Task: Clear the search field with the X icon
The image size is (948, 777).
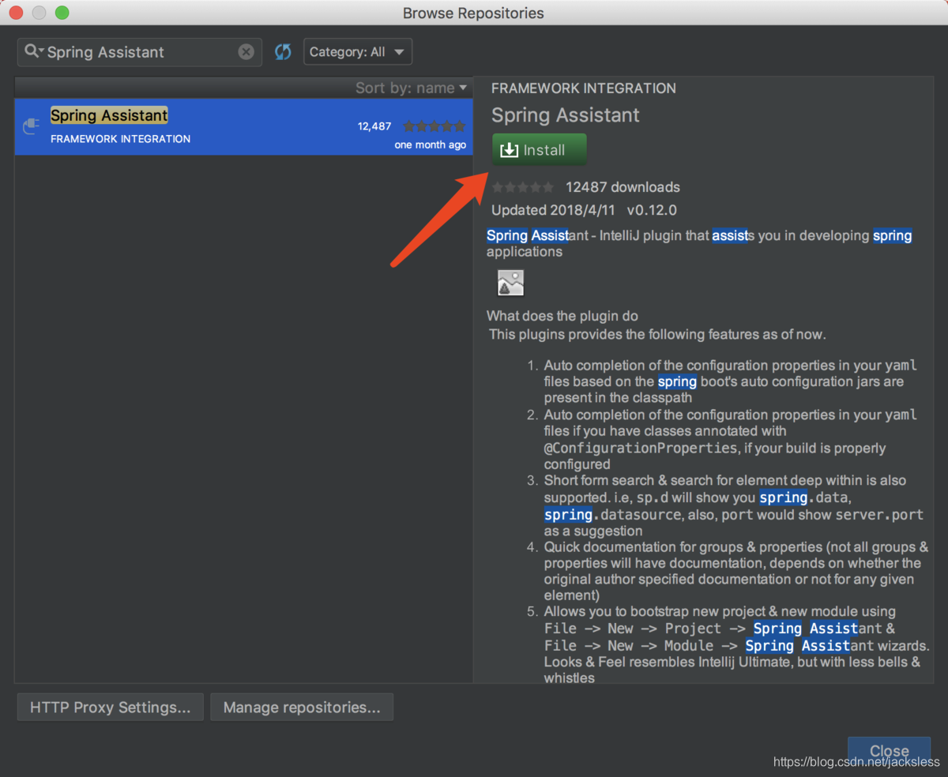Action: click(x=246, y=52)
